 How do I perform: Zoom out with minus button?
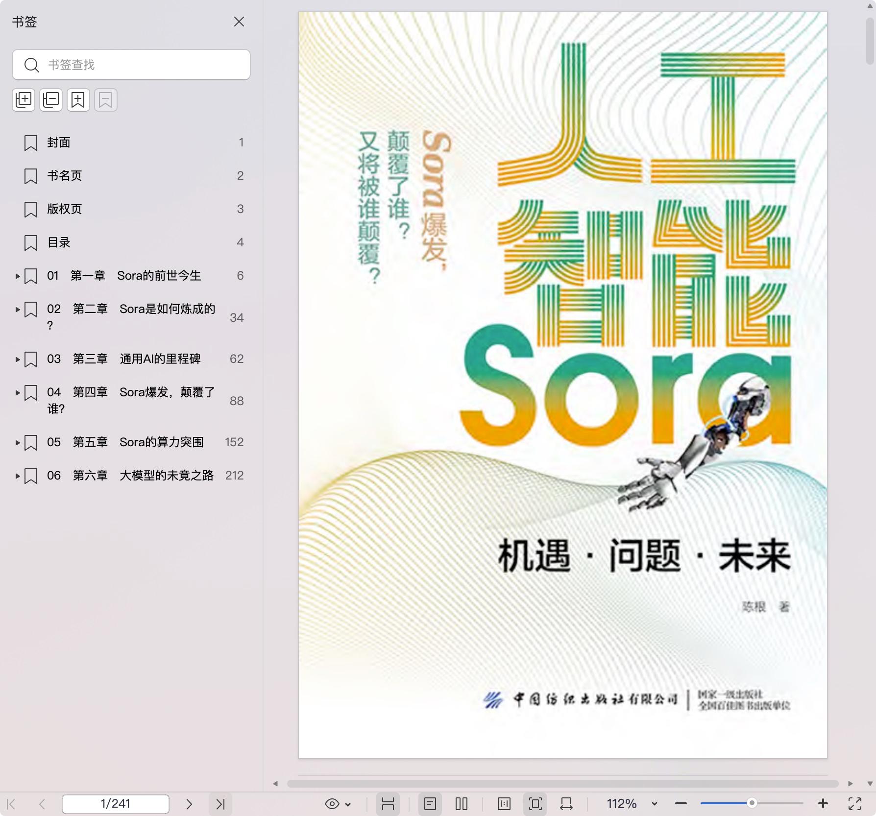tap(681, 804)
